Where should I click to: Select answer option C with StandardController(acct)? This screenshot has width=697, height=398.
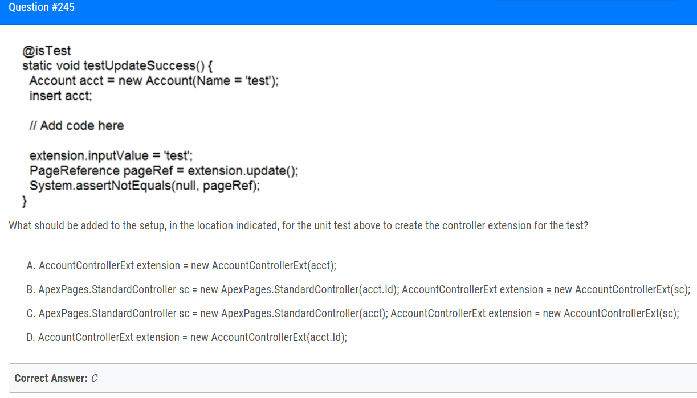[353, 313]
